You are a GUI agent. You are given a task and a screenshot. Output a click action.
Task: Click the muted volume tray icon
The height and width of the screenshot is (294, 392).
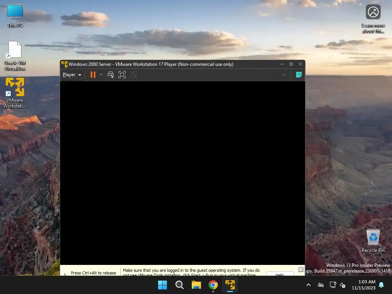click(343, 285)
